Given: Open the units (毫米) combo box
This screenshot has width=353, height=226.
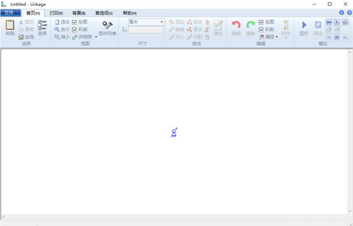Looking at the screenshot, I should tap(146, 22).
